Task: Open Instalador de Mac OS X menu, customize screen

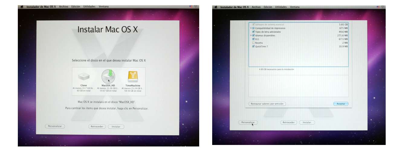Action: [x=235, y=7]
